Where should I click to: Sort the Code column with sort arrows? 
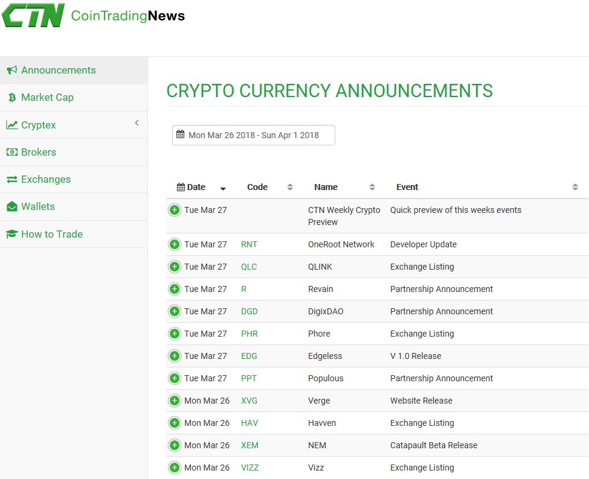290,187
